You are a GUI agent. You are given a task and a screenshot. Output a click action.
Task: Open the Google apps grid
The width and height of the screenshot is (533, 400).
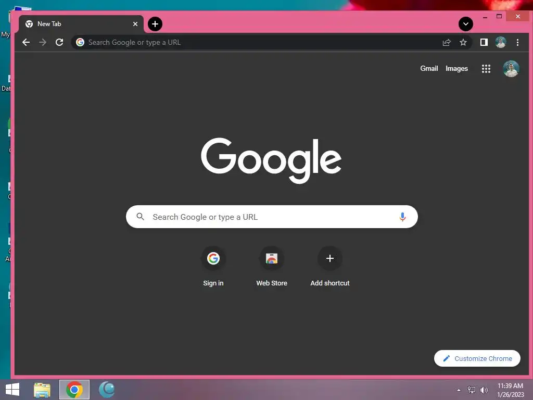pyautogui.click(x=486, y=69)
